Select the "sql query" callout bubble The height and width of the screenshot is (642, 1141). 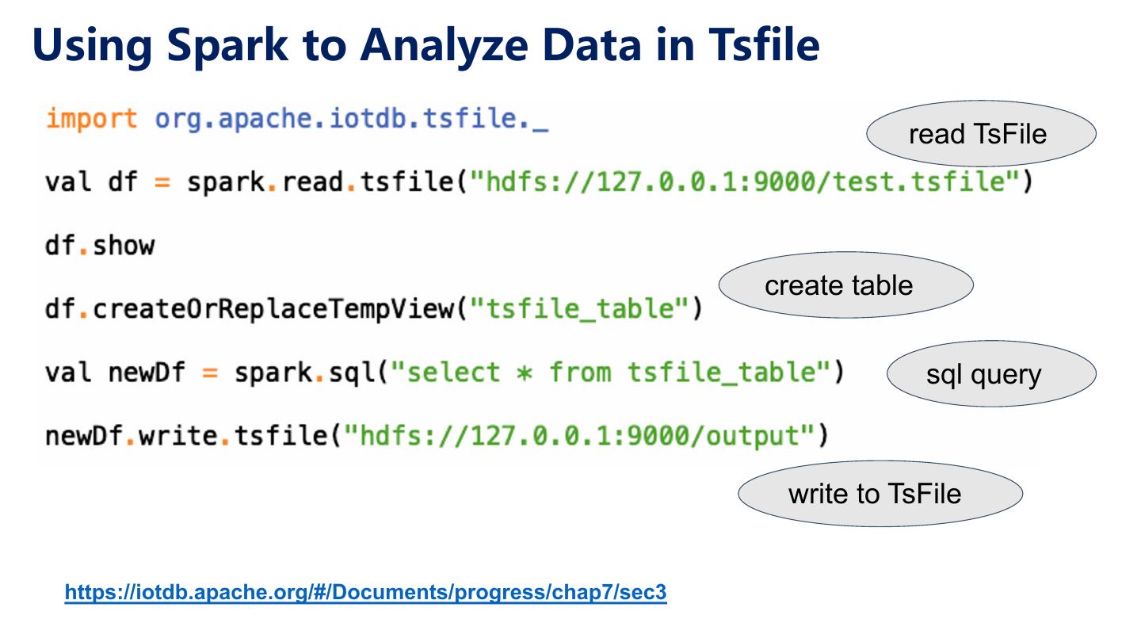point(990,373)
